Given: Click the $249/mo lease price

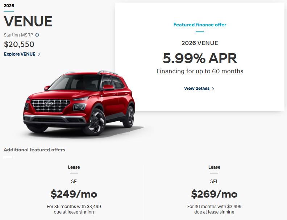Looking at the screenshot, I should point(74,194).
